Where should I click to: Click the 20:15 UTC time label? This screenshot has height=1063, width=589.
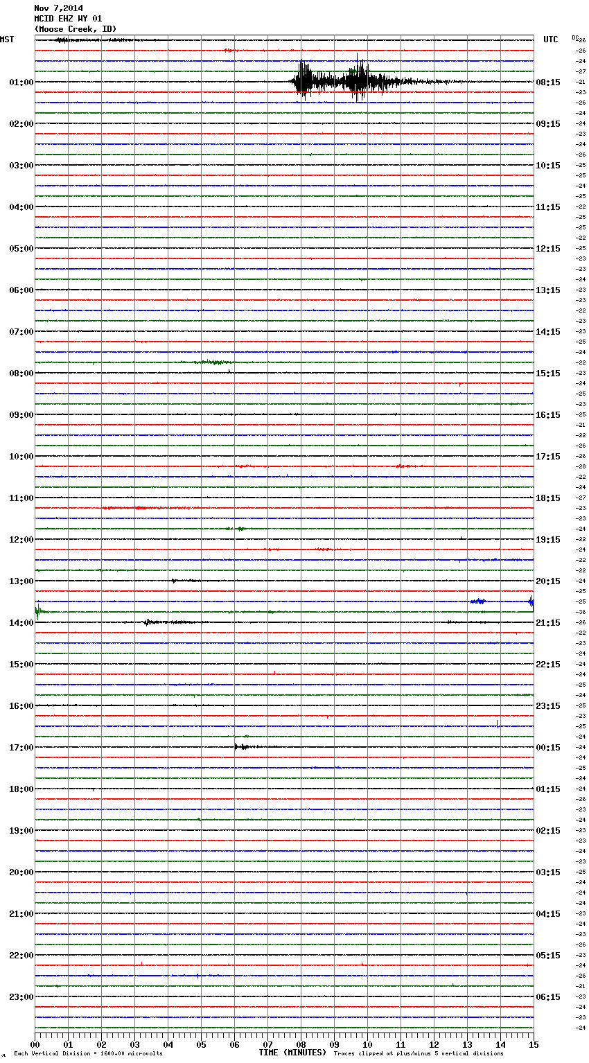pyautogui.click(x=548, y=581)
